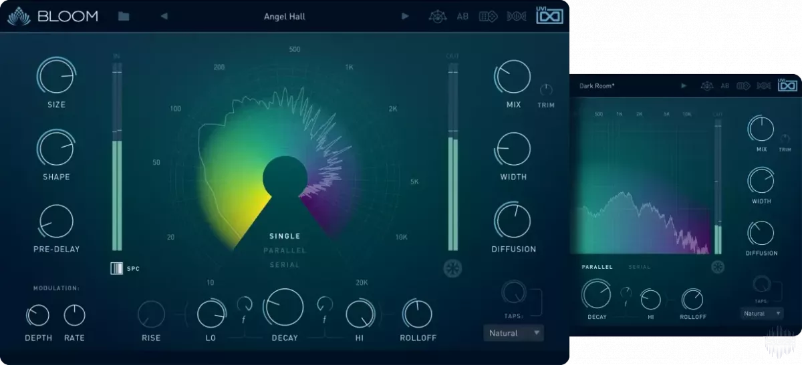Expand the Natural taps dropdown in main window
This screenshot has height=365, width=802.
point(513,333)
